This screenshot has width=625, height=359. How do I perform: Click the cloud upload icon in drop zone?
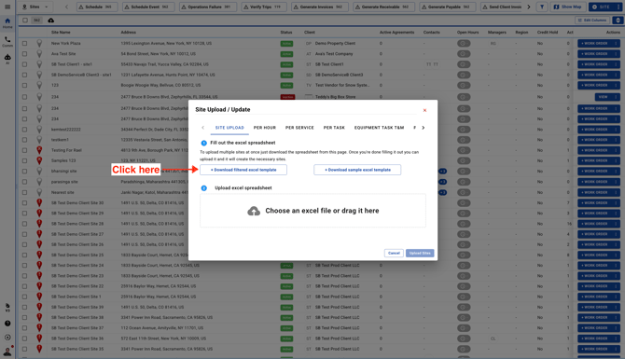pos(254,211)
